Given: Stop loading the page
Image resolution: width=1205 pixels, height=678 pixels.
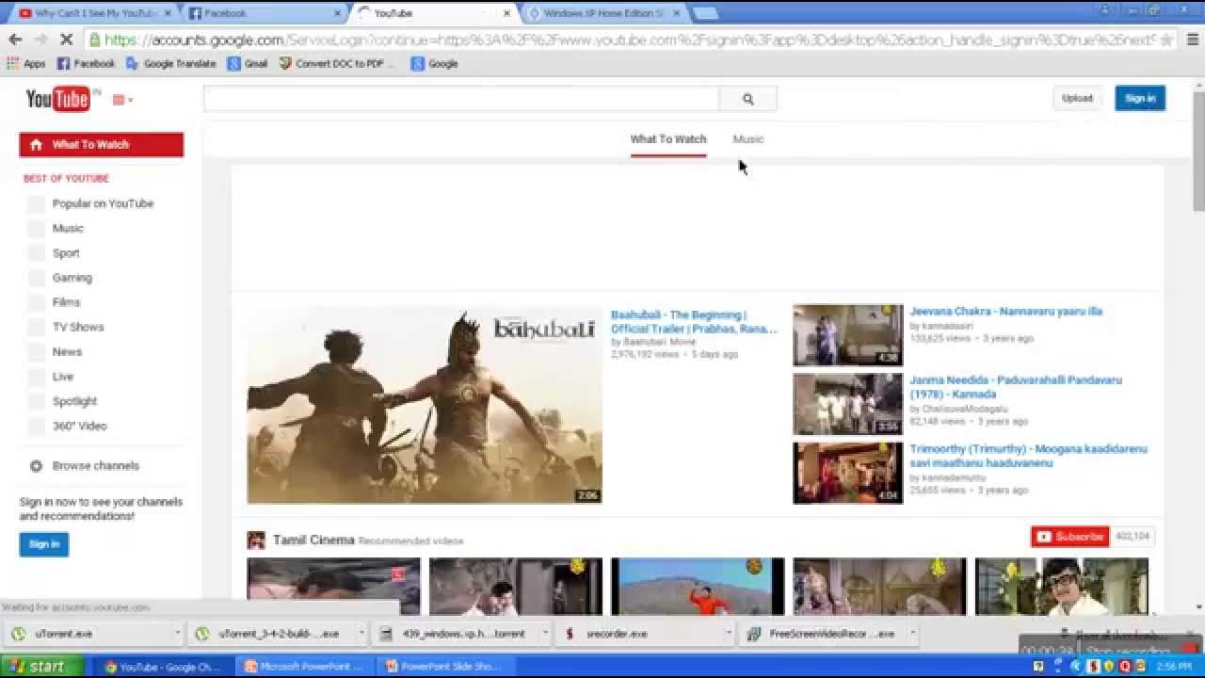Looking at the screenshot, I should coord(68,40).
